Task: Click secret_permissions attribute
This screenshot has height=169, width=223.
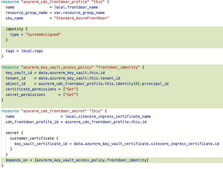Action: click(x=25, y=95)
